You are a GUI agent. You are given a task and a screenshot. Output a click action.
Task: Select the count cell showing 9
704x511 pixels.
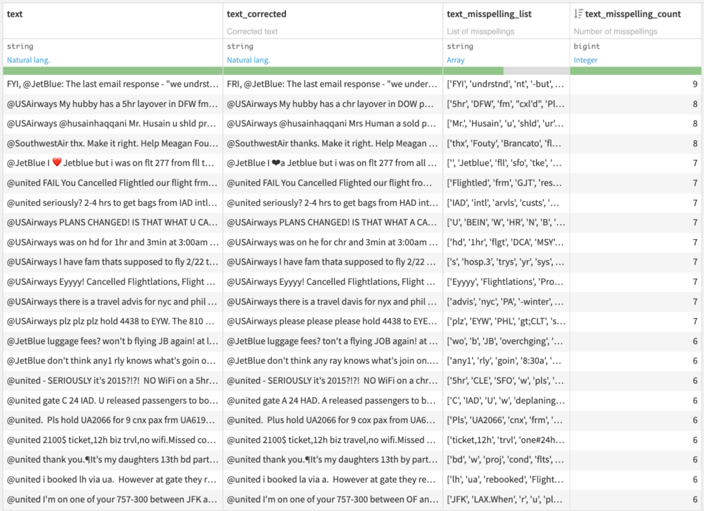click(x=635, y=84)
